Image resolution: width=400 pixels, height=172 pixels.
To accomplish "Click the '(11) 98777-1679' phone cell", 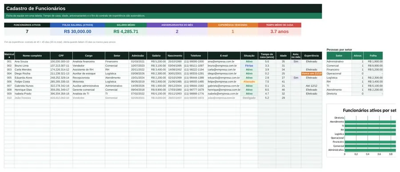I will [196, 90].
